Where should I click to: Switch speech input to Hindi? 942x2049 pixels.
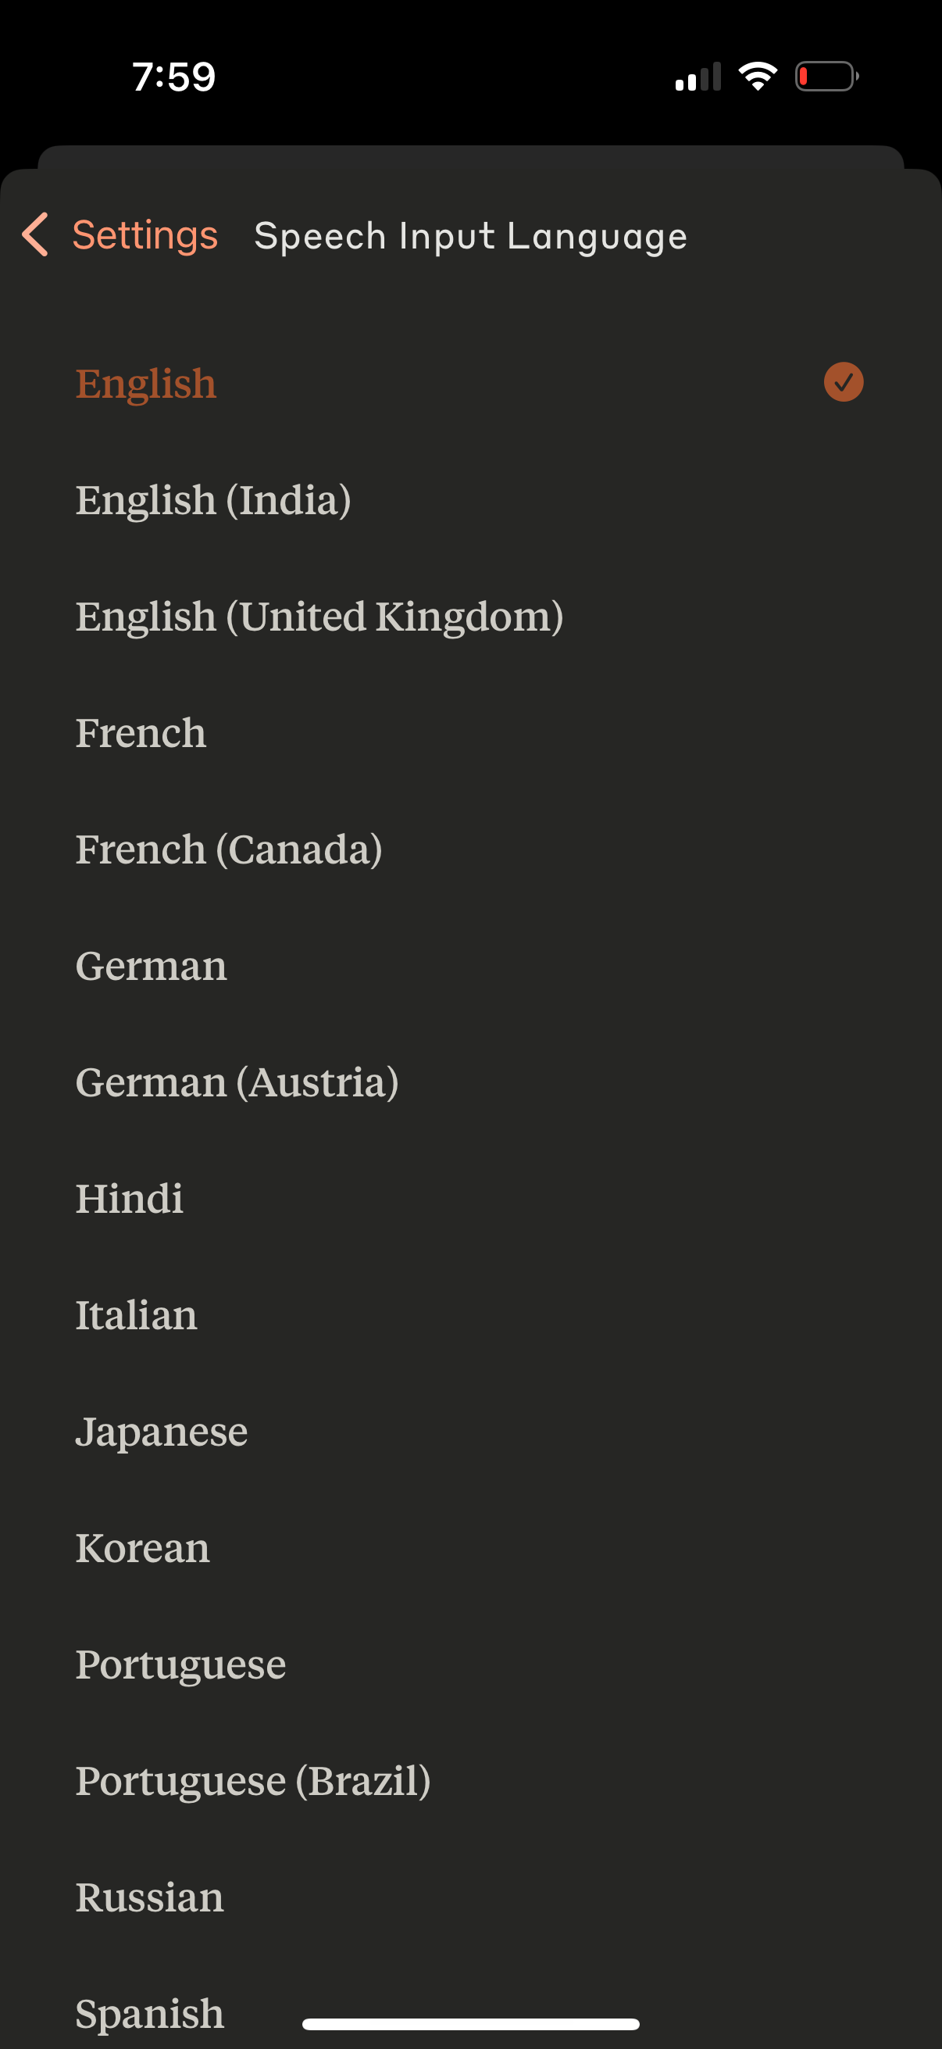click(x=129, y=1197)
